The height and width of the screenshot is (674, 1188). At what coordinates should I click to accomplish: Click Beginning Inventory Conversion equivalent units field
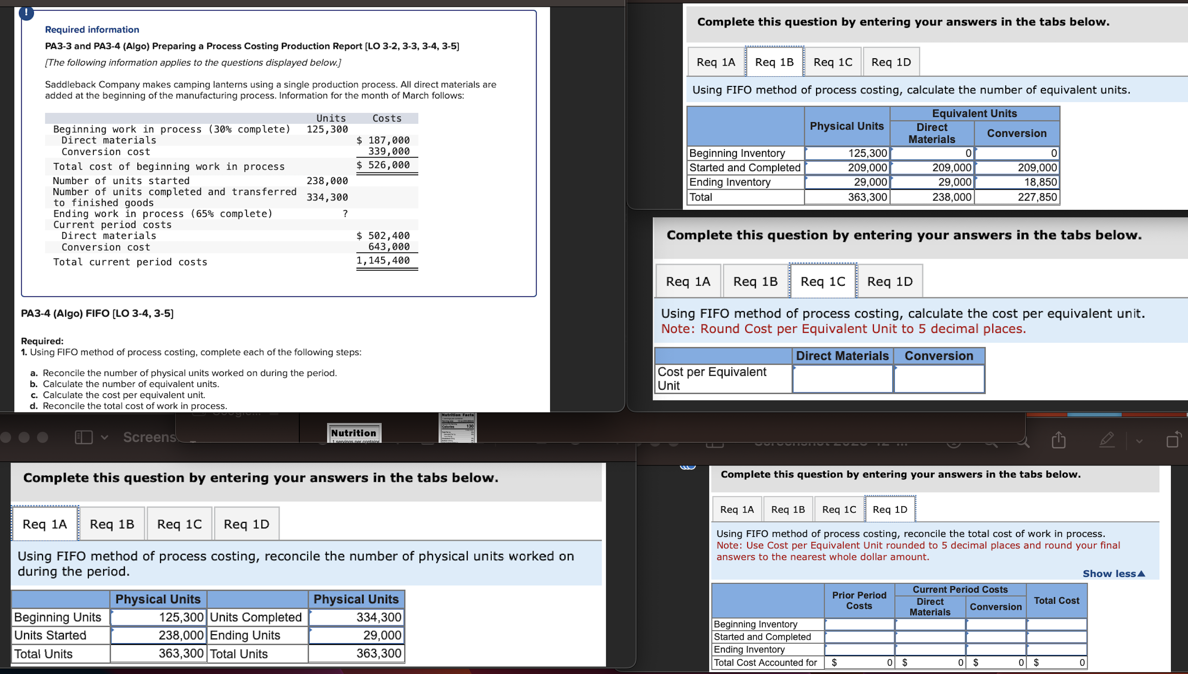click(1017, 153)
